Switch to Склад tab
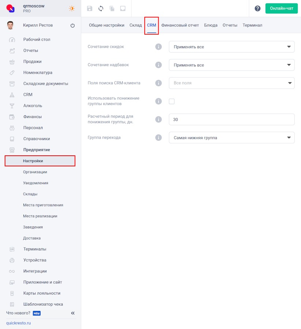The height and width of the screenshot is (329, 301). pyautogui.click(x=135, y=25)
